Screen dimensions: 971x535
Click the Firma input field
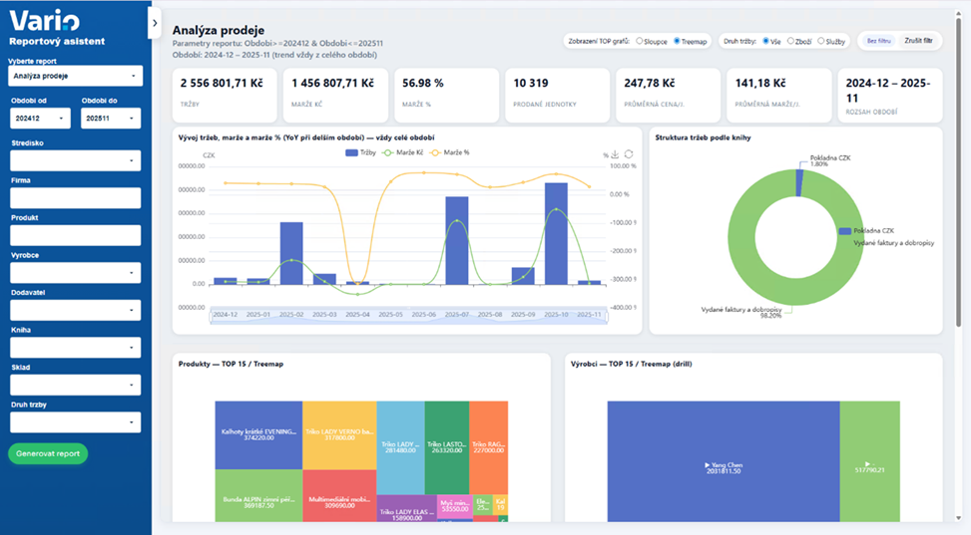click(x=75, y=197)
